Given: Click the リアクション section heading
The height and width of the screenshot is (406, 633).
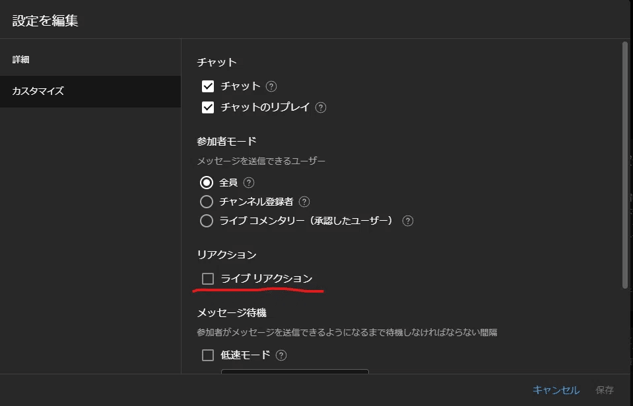Looking at the screenshot, I should point(226,255).
